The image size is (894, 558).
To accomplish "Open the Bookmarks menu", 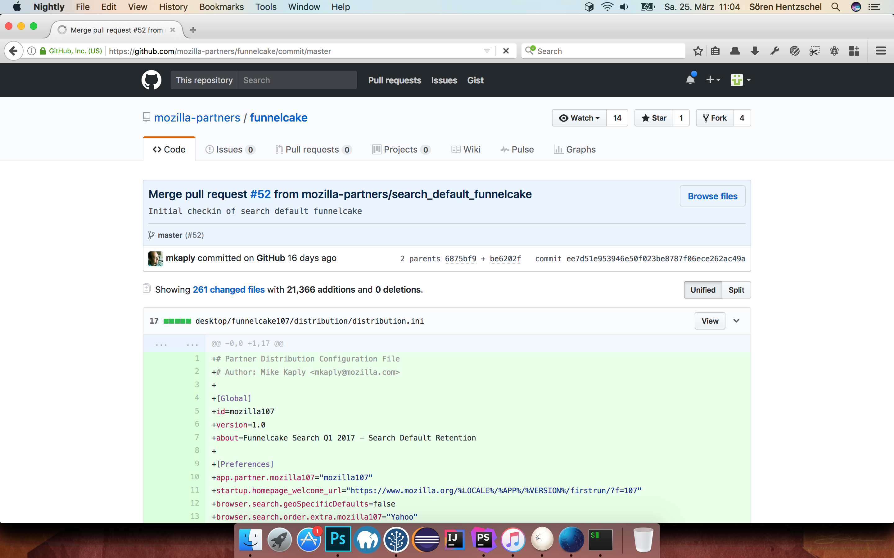I will (x=221, y=7).
